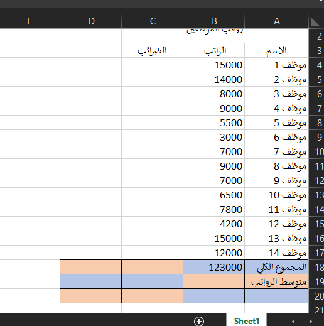
Task: Select the موظف 5 cell
Action: (x=277, y=123)
